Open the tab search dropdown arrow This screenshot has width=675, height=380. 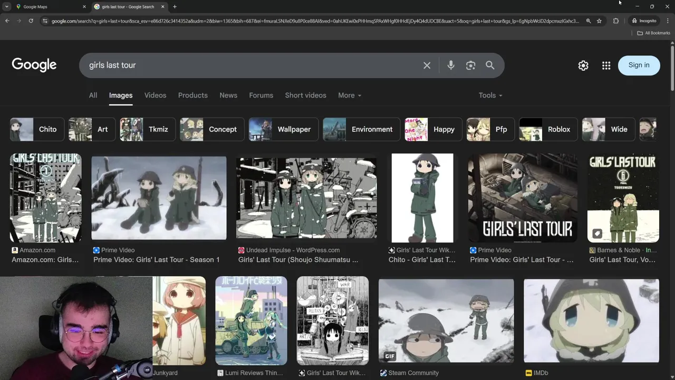point(6,7)
